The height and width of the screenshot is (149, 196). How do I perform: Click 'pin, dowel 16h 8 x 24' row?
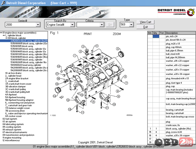pos(172,40)
